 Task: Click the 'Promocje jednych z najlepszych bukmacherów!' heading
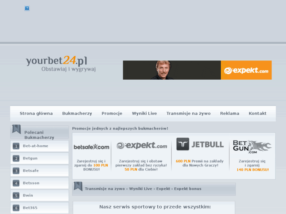pyautogui.click(x=120, y=128)
